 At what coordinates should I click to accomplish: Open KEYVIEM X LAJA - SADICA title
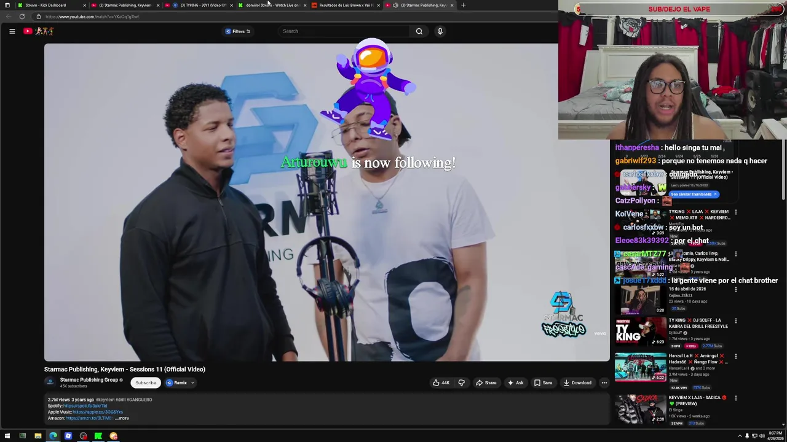[x=697, y=401]
